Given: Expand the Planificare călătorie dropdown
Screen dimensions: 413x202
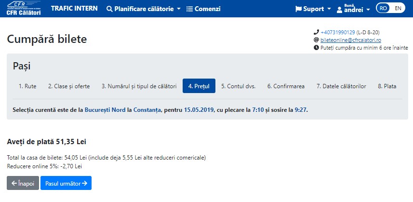Looking at the screenshot, I should pos(144,9).
